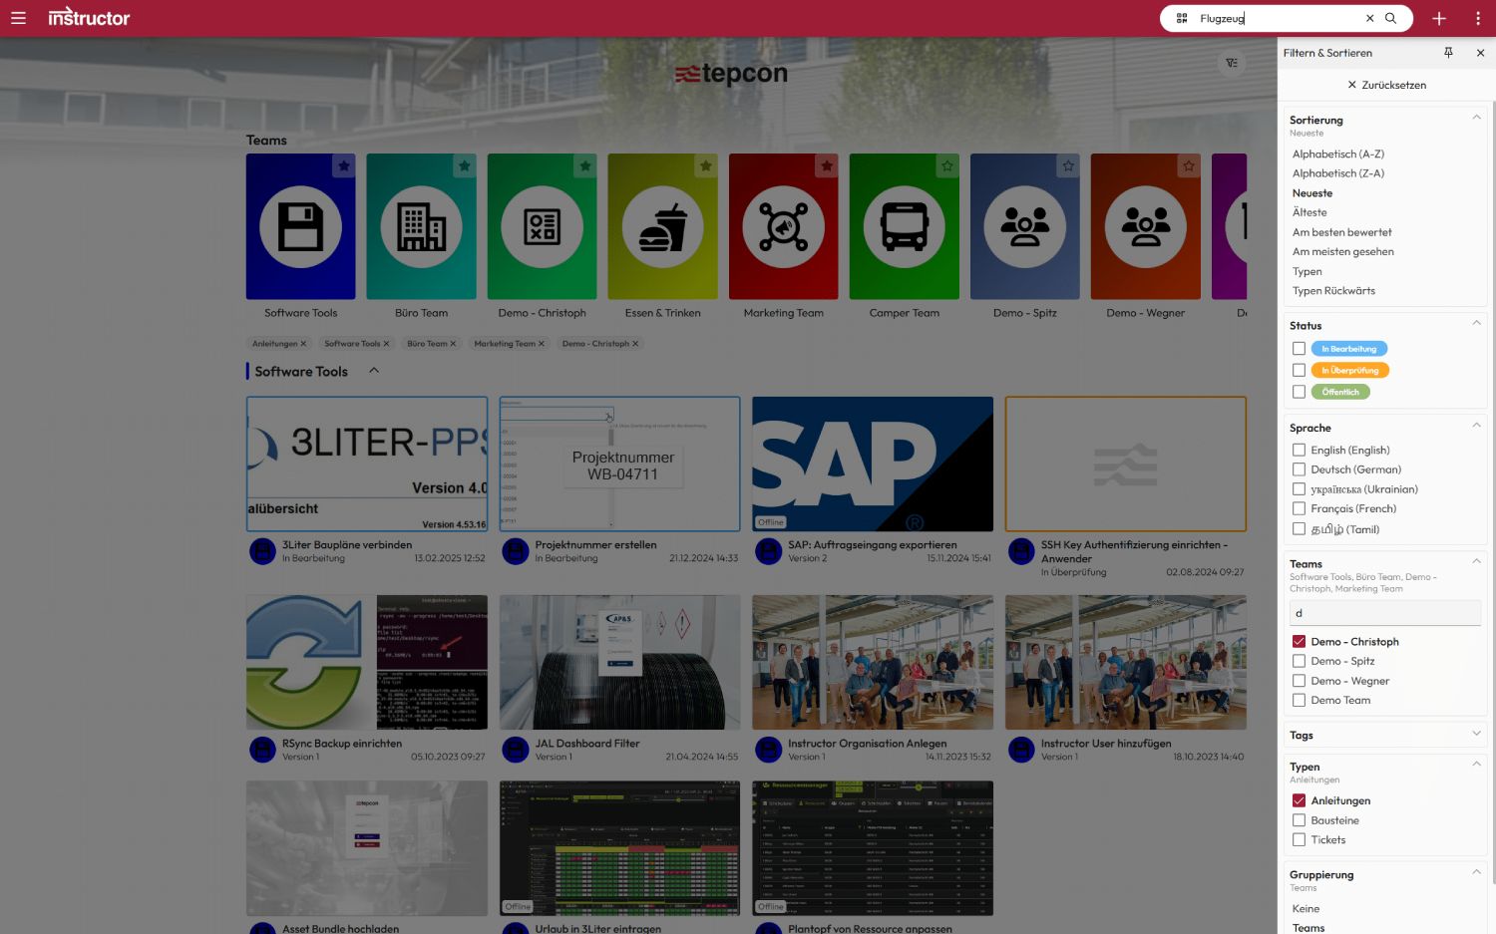
Task: Open the hamburger navigation menu
Action: tap(18, 17)
